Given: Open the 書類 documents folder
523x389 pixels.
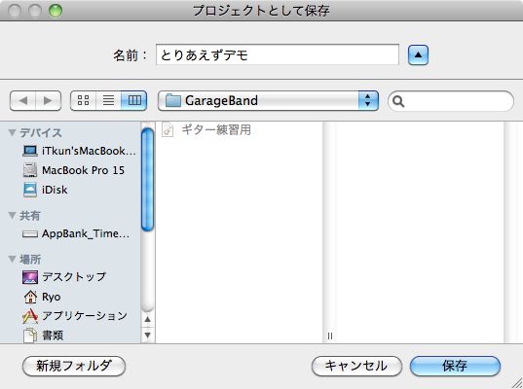Looking at the screenshot, I should click(x=43, y=336).
